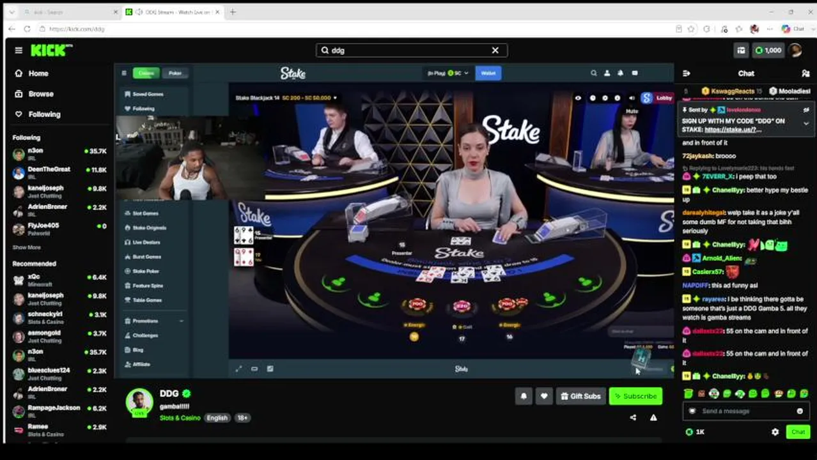Viewport: 817px width, 460px height.
Task: Select kaneljoseph under Following
Action: pos(59,191)
